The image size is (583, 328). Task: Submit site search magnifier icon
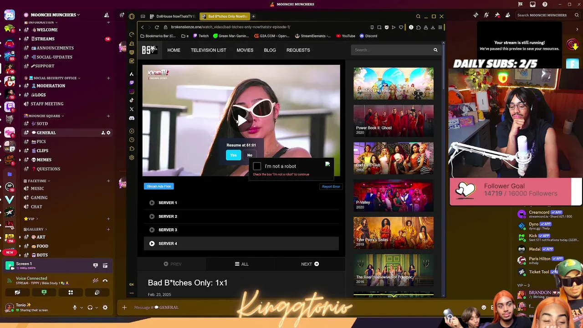(x=435, y=50)
